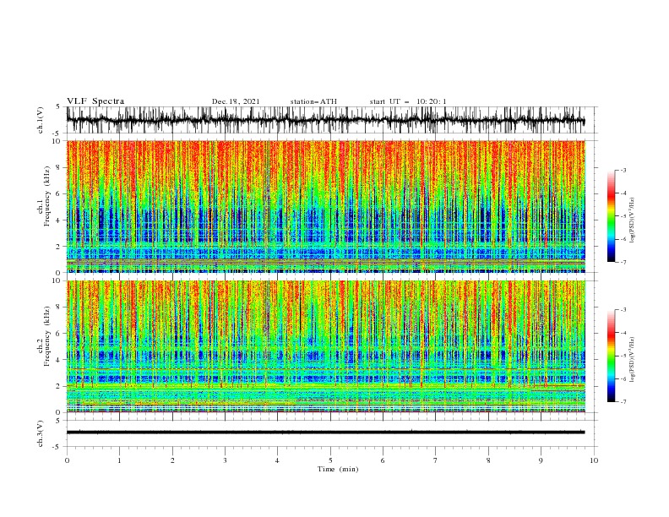Click the lower 'log(PSD)(V²/Hz)' colorbar label
The height and width of the screenshot is (517, 669).
pos(633,360)
